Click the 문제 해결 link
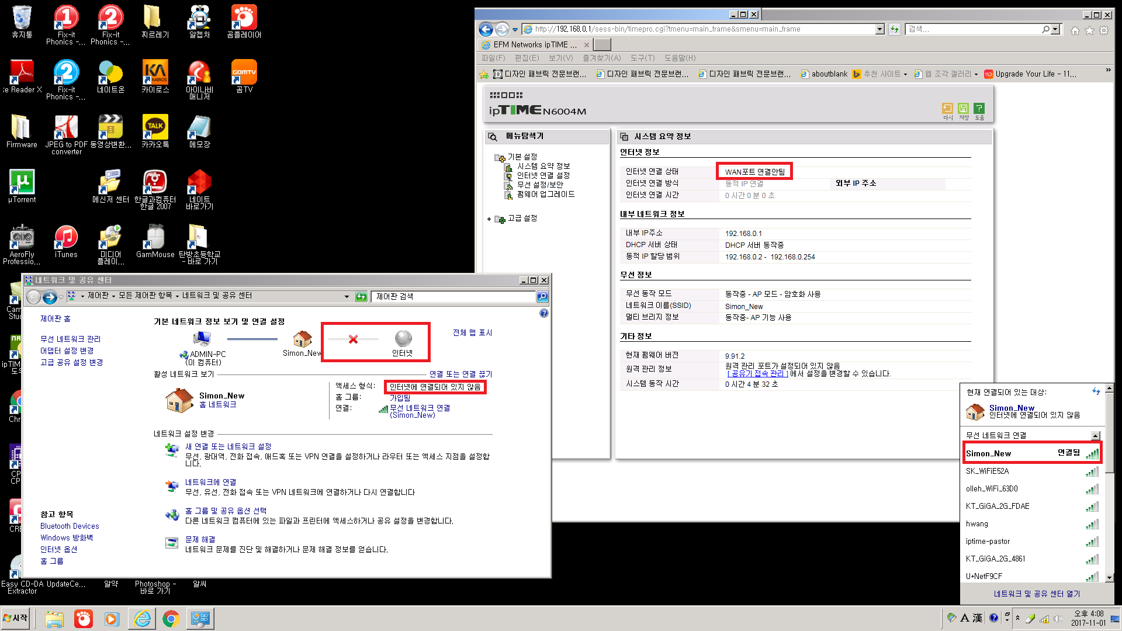The image size is (1122, 631). tap(200, 540)
